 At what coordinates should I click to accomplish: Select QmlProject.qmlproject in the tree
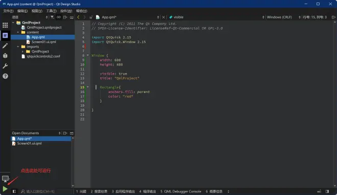click(44, 28)
